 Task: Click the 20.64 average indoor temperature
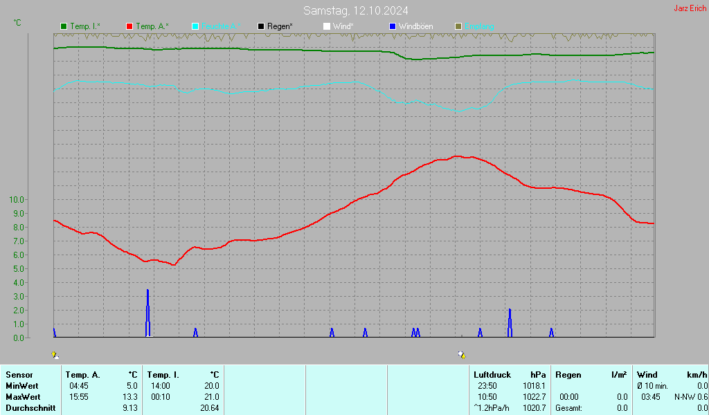[x=210, y=408]
